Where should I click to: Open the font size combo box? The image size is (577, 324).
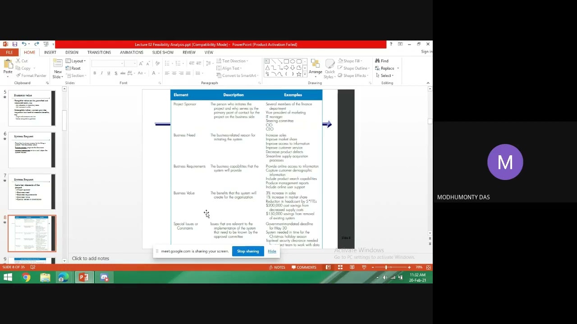tap(130, 63)
